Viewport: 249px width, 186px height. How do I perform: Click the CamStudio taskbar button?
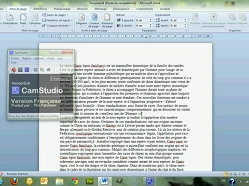coord(150,181)
